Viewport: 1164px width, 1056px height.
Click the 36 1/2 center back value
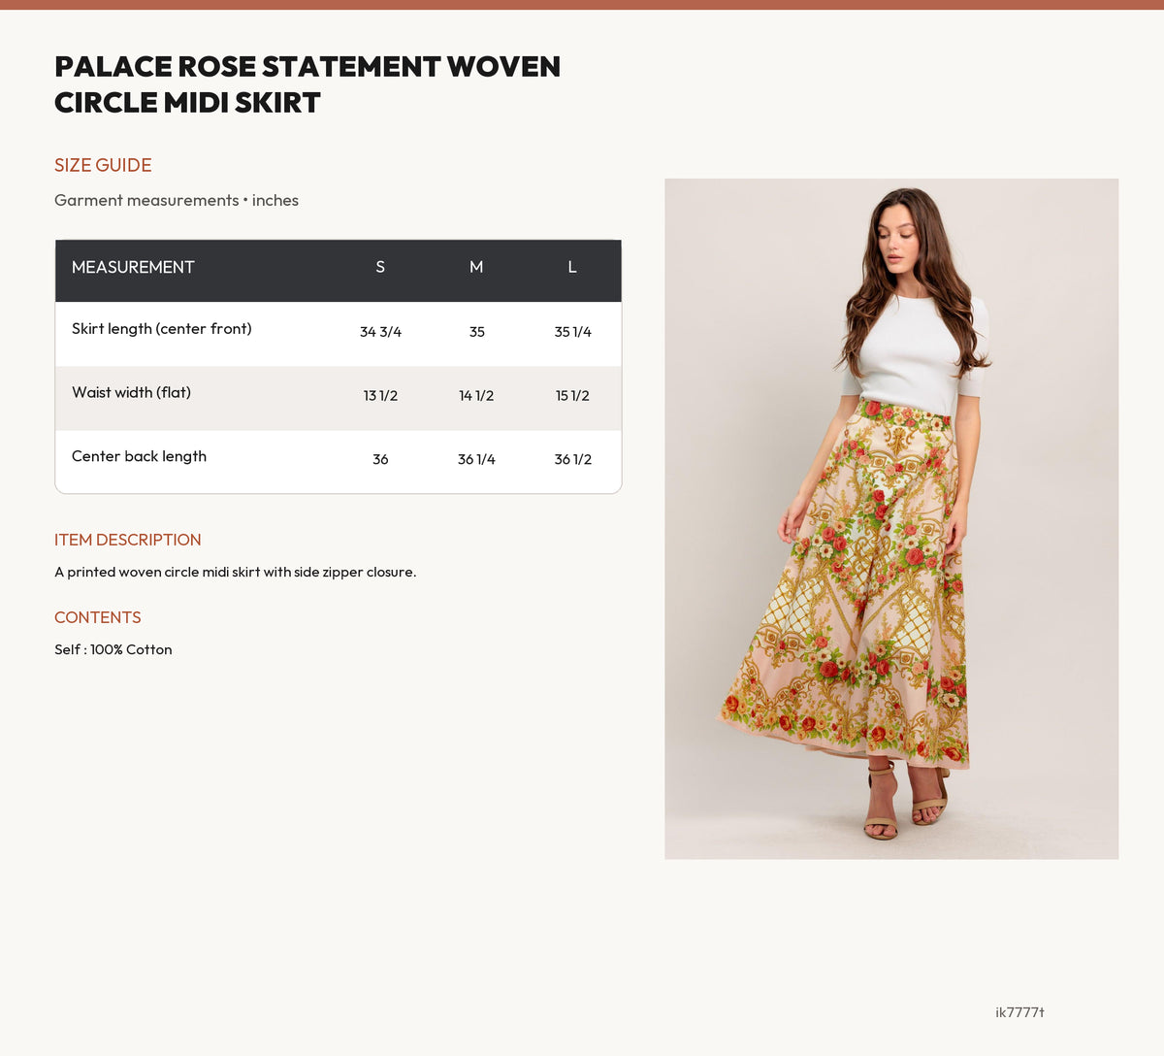pyautogui.click(x=572, y=460)
